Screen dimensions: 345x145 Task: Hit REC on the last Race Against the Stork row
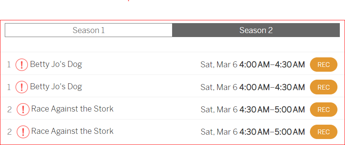(x=323, y=132)
